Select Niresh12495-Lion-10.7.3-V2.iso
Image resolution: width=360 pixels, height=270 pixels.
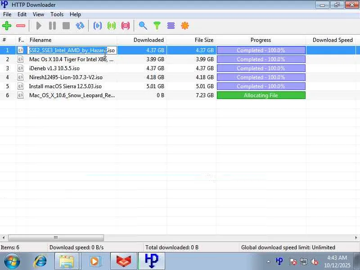[66, 77]
